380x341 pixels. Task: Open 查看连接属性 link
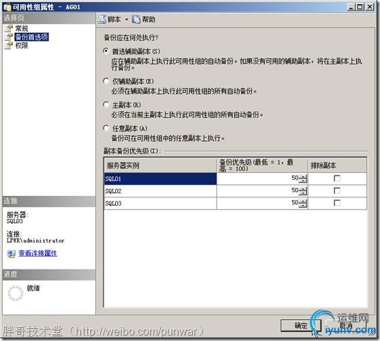(x=38, y=253)
